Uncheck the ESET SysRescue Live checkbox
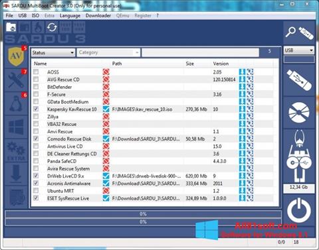Image resolution: width=319 pixels, height=250 pixels. click(x=36, y=198)
